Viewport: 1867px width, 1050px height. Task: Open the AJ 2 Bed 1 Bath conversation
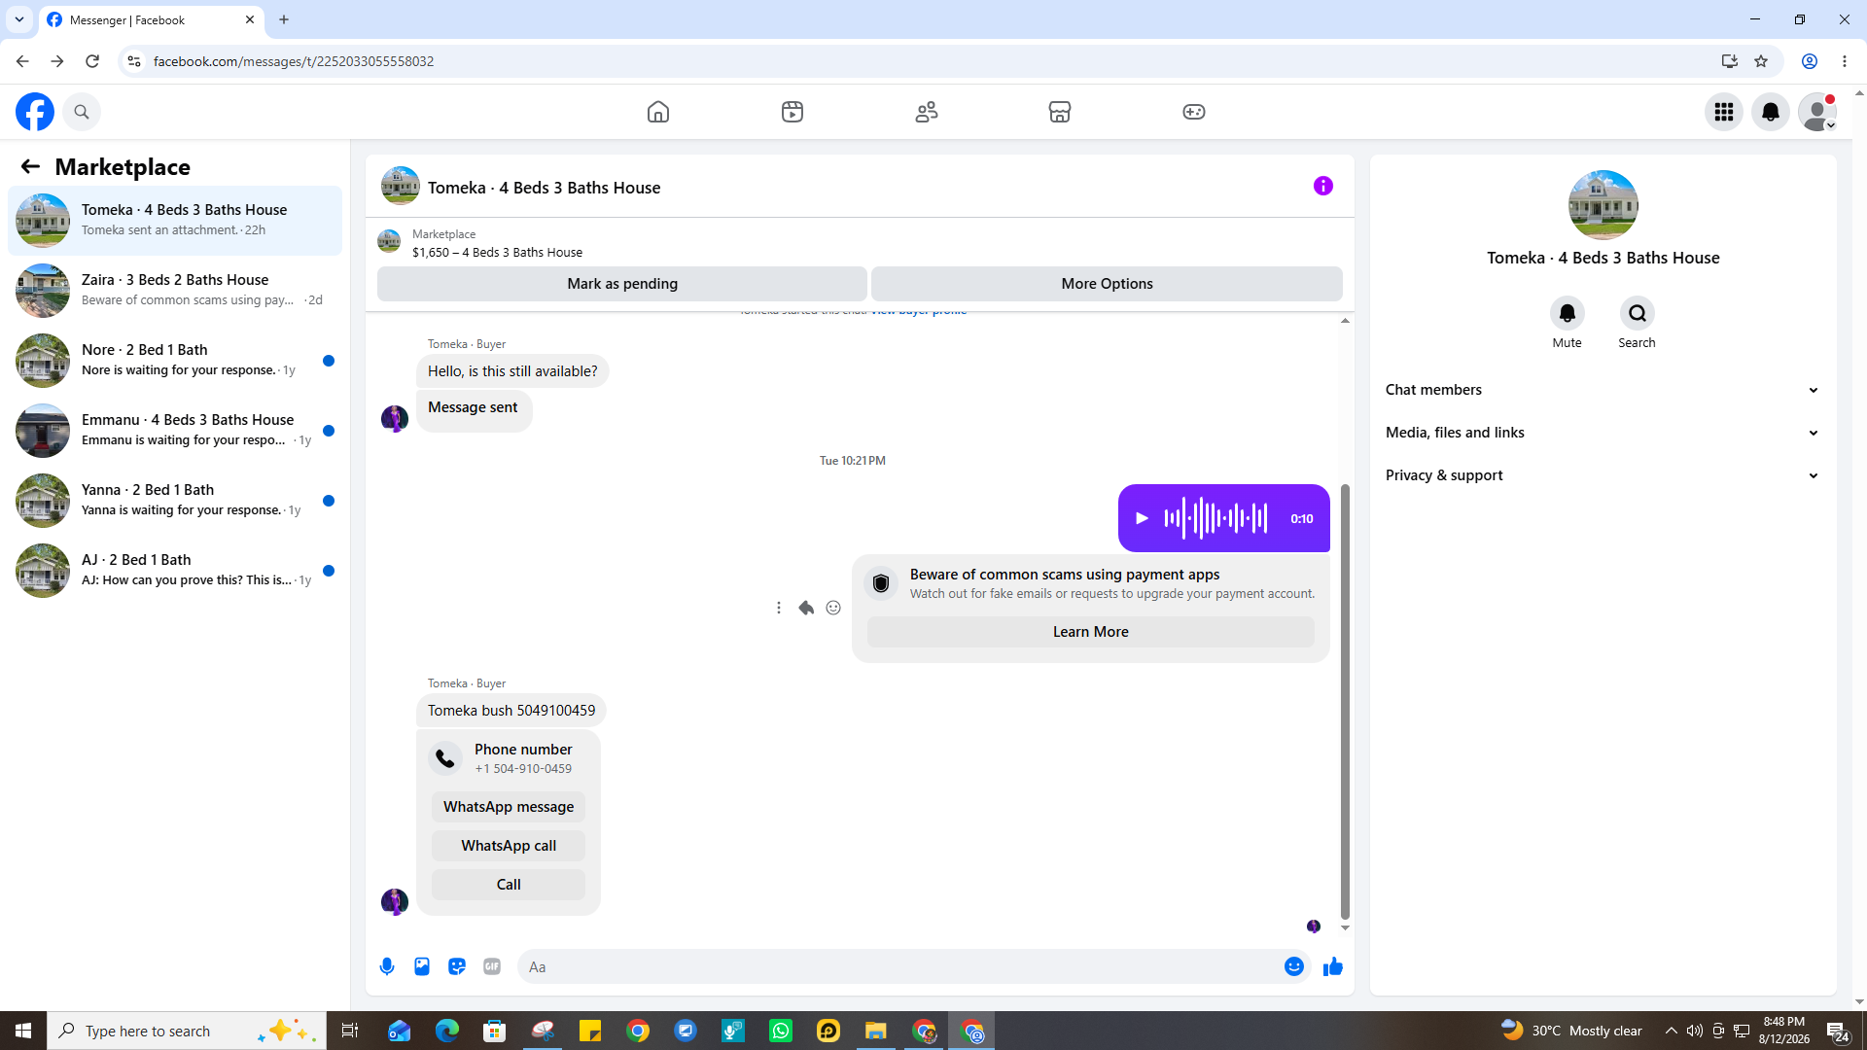pos(175,571)
